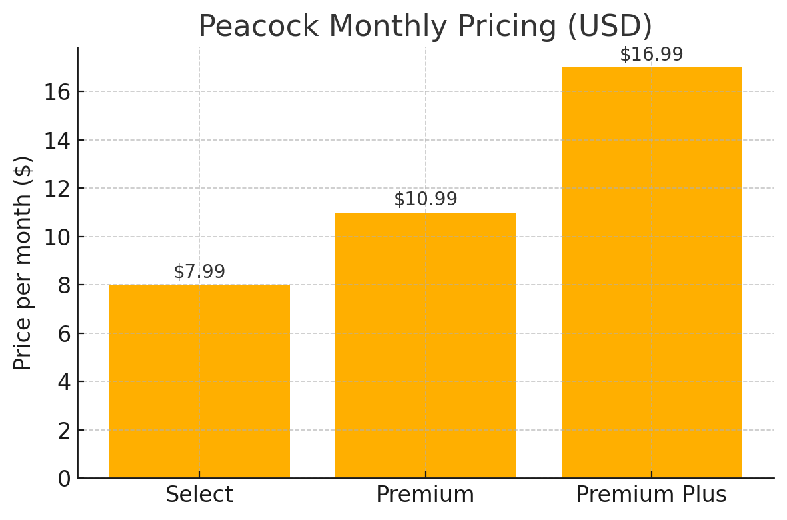Click the $7.99 price label
Viewport: 787px width, 520px height.
tap(200, 271)
